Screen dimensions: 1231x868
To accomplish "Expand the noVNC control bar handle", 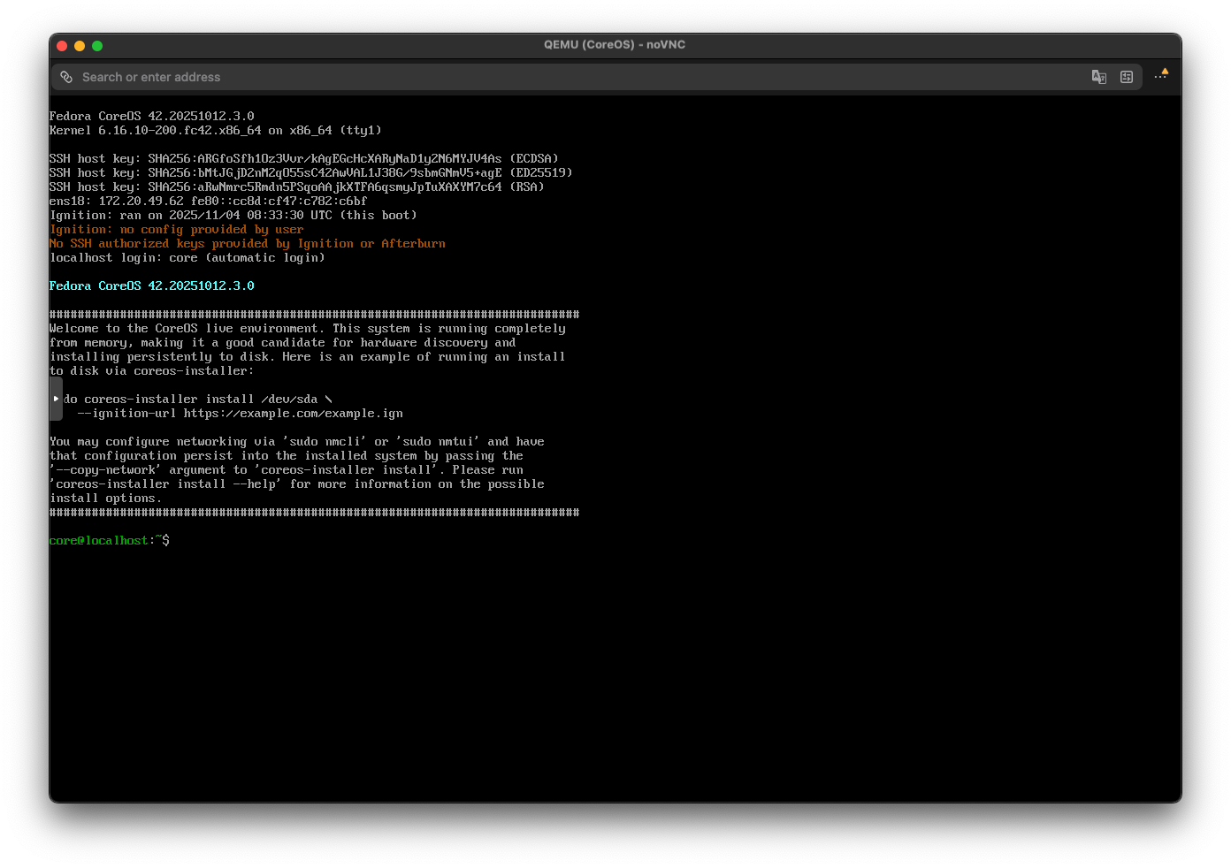I will coord(56,399).
